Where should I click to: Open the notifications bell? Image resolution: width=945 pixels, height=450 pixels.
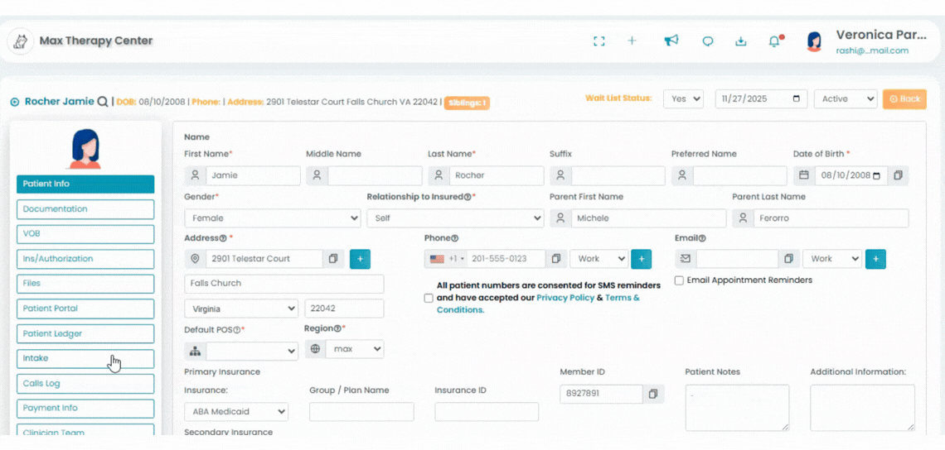(774, 41)
